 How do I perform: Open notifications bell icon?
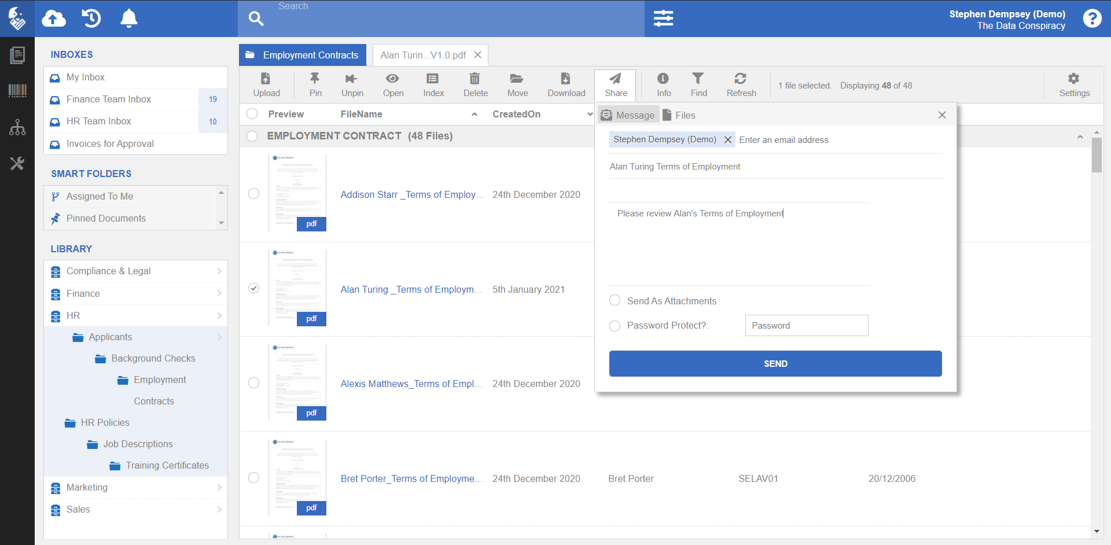(128, 19)
